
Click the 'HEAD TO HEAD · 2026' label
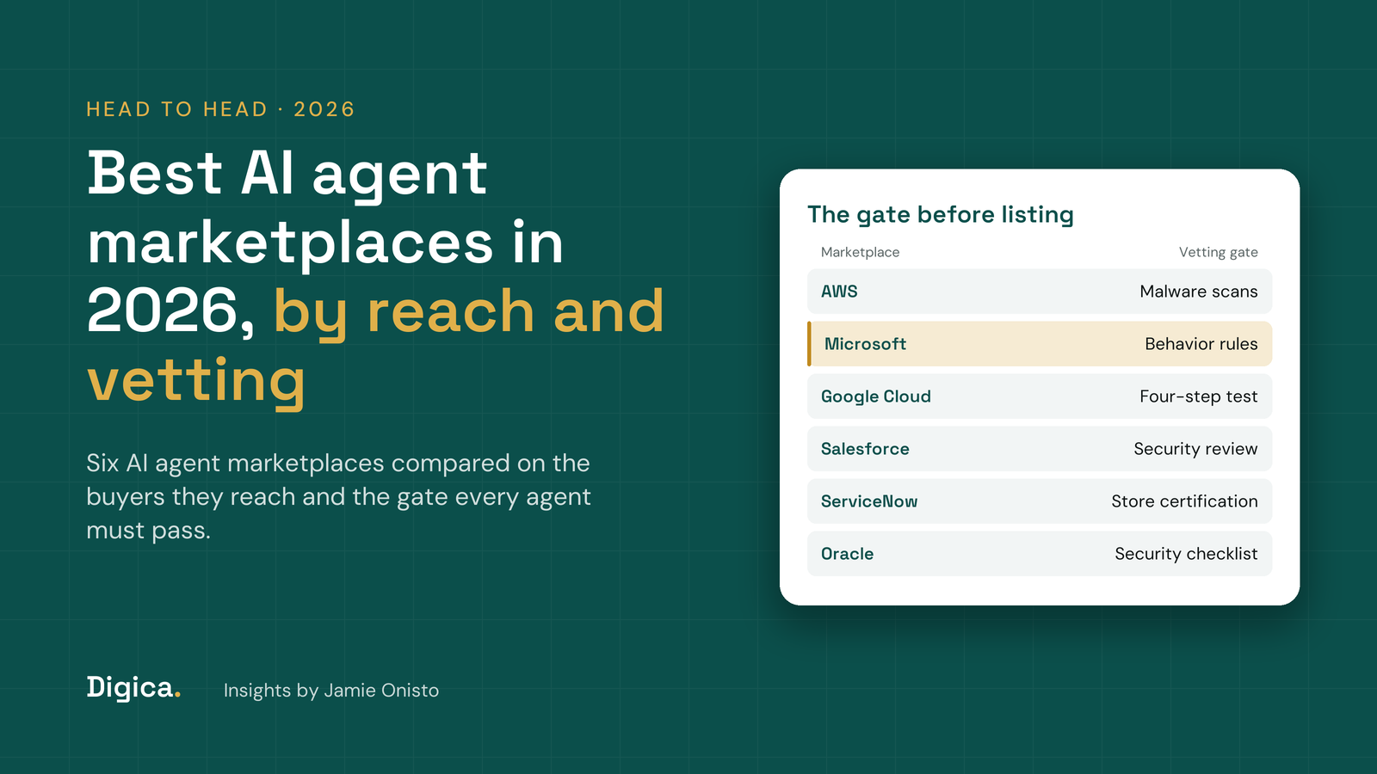[x=220, y=109]
